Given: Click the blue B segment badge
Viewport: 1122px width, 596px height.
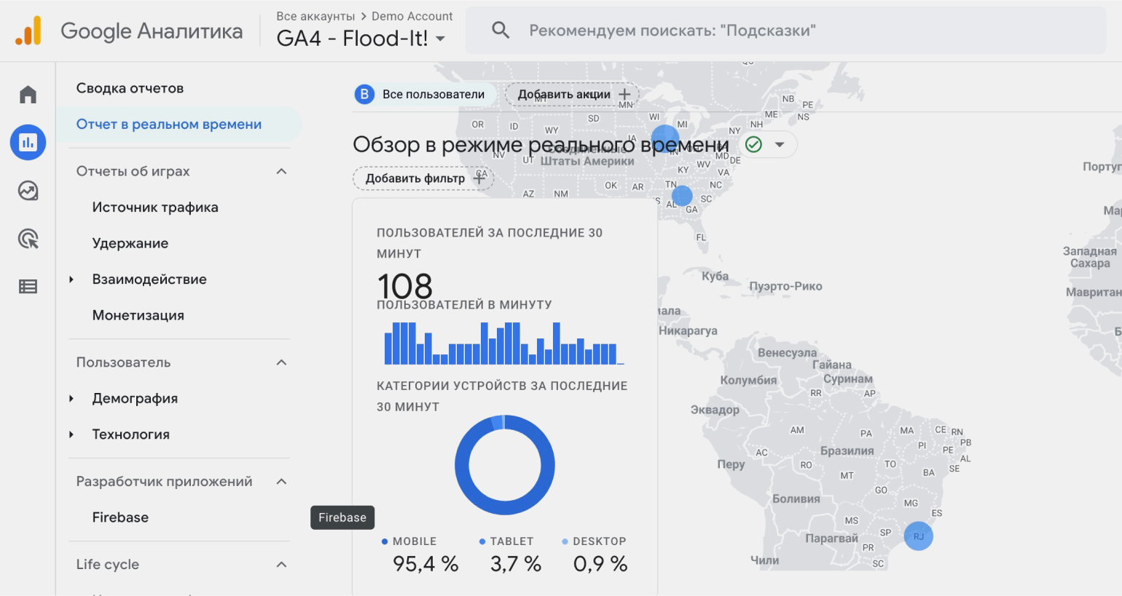Looking at the screenshot, I should (364, 94).
